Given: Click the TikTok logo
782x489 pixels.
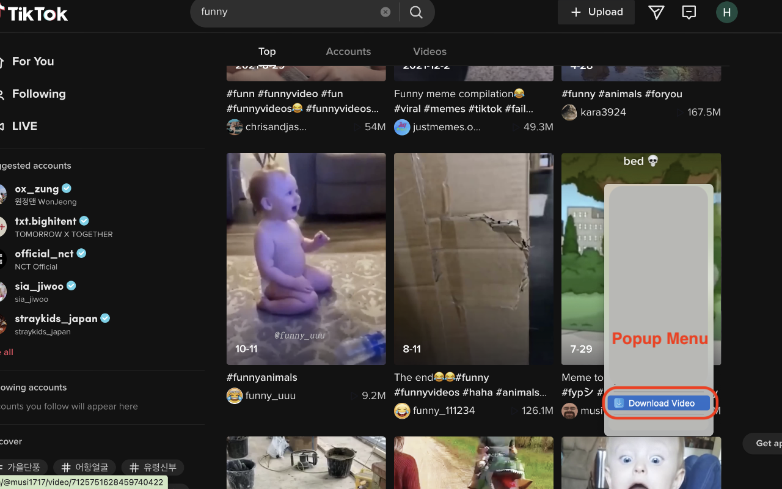Looking at the screenshot, I should point(35,12).
